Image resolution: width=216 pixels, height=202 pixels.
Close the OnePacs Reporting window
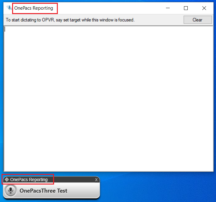tap(204, 8)
